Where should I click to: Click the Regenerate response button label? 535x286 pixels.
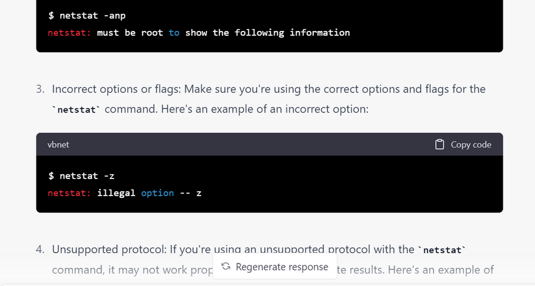click(281, 267)
